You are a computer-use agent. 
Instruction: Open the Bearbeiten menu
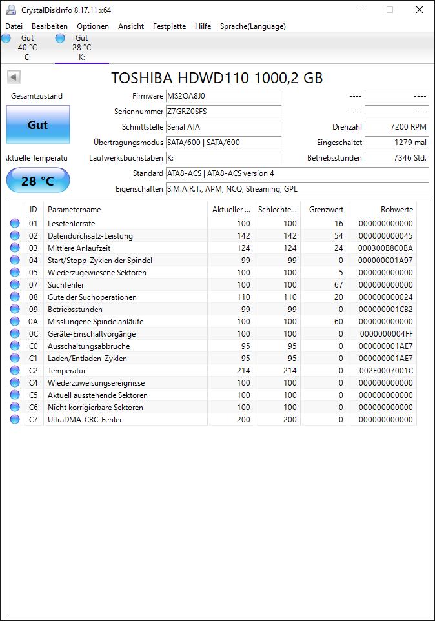[x=50, y=26]
